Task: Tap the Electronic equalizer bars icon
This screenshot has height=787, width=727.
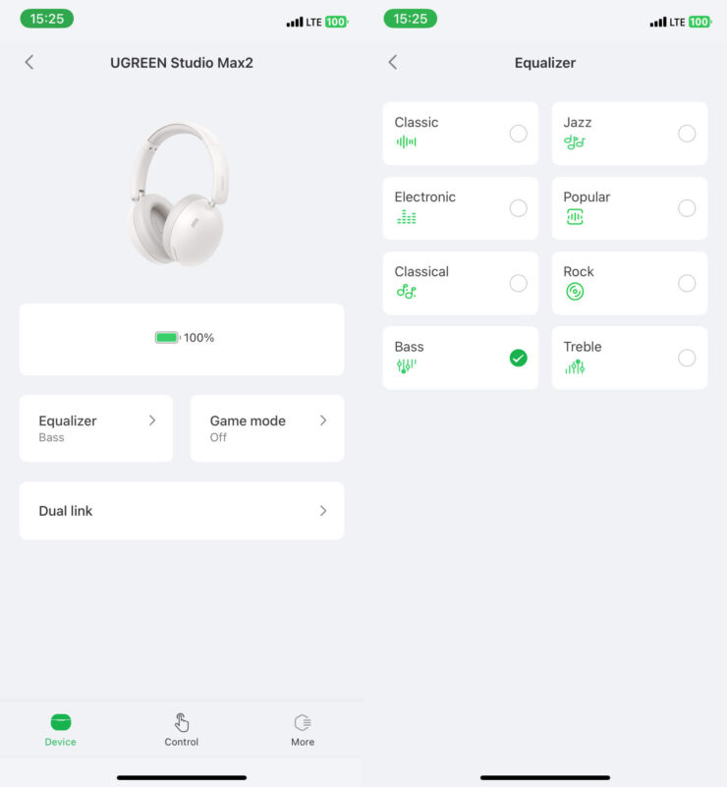Action: [406, 217]
